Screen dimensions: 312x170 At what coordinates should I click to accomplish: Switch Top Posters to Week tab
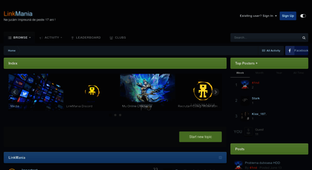(240, 73)
